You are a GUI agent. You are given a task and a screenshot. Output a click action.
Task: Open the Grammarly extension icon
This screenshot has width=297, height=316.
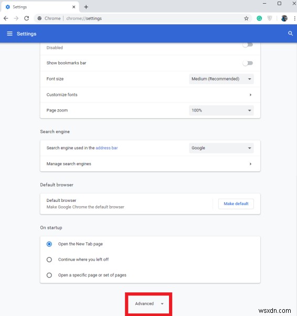pos(259,18)
